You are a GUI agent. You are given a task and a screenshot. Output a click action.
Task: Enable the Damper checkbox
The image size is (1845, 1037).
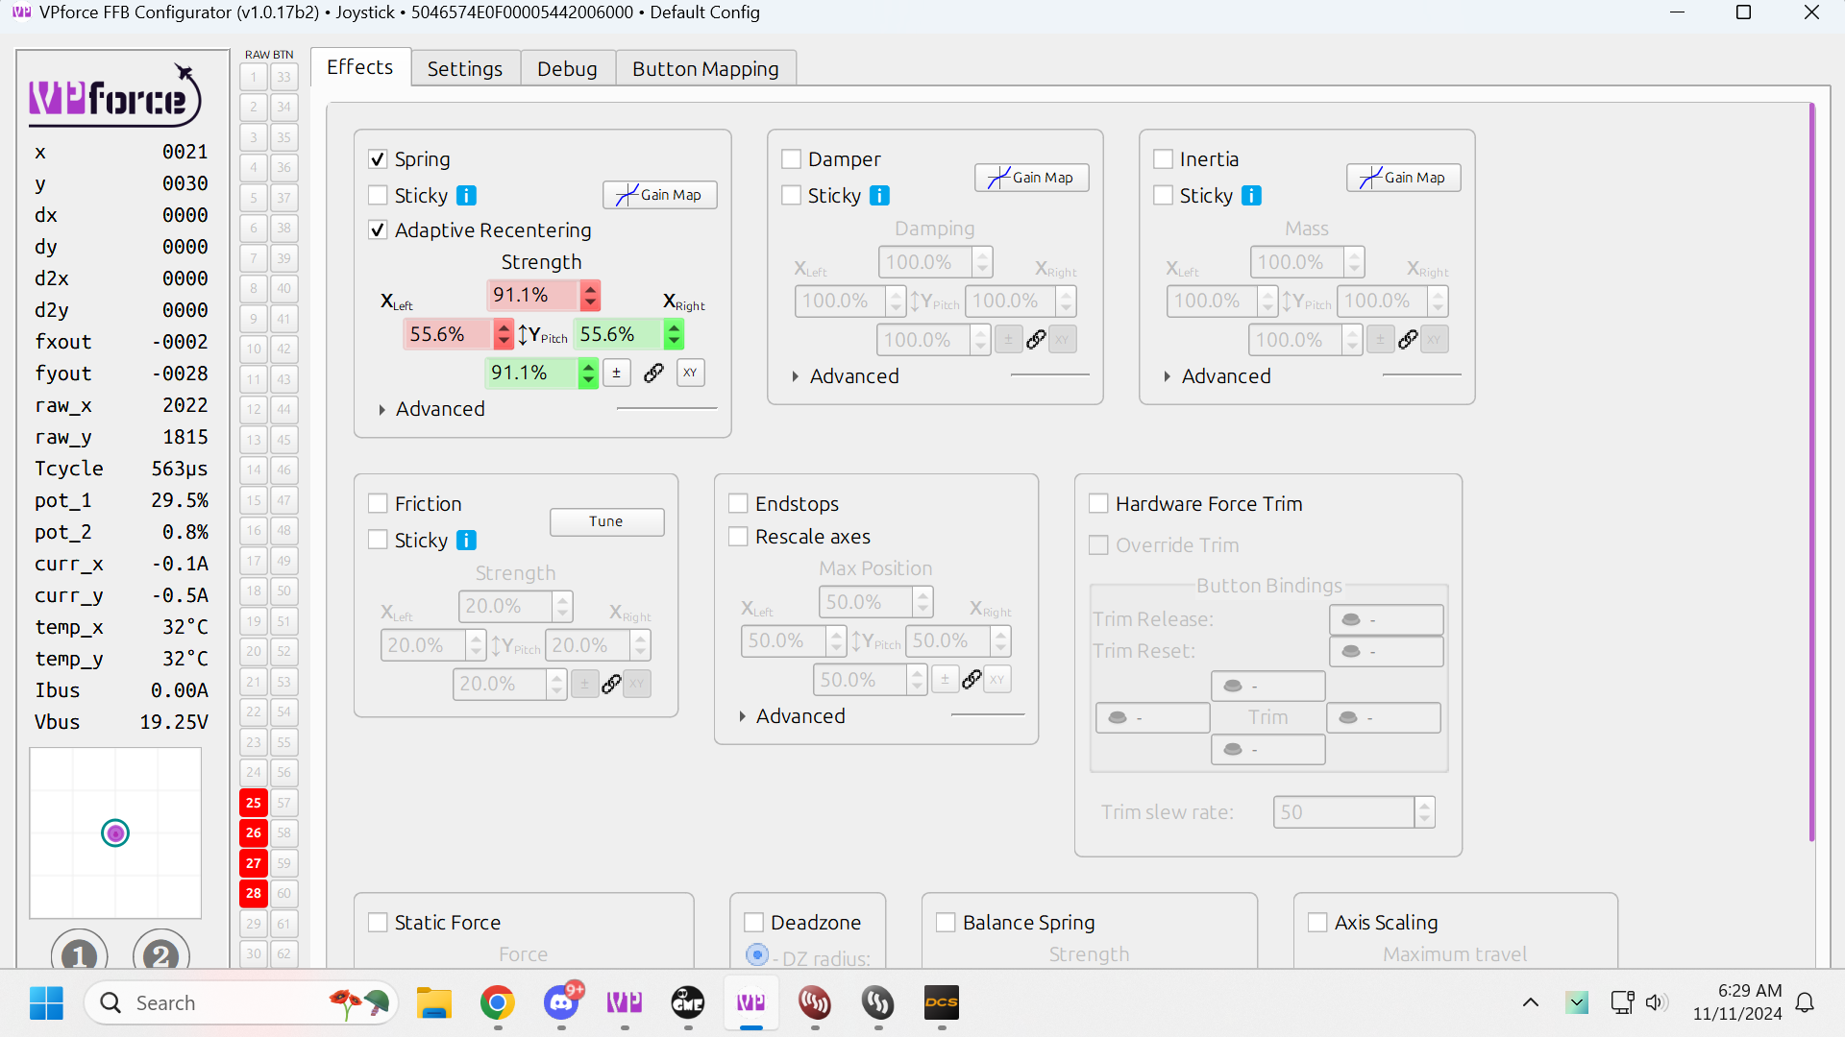point(792,159)
